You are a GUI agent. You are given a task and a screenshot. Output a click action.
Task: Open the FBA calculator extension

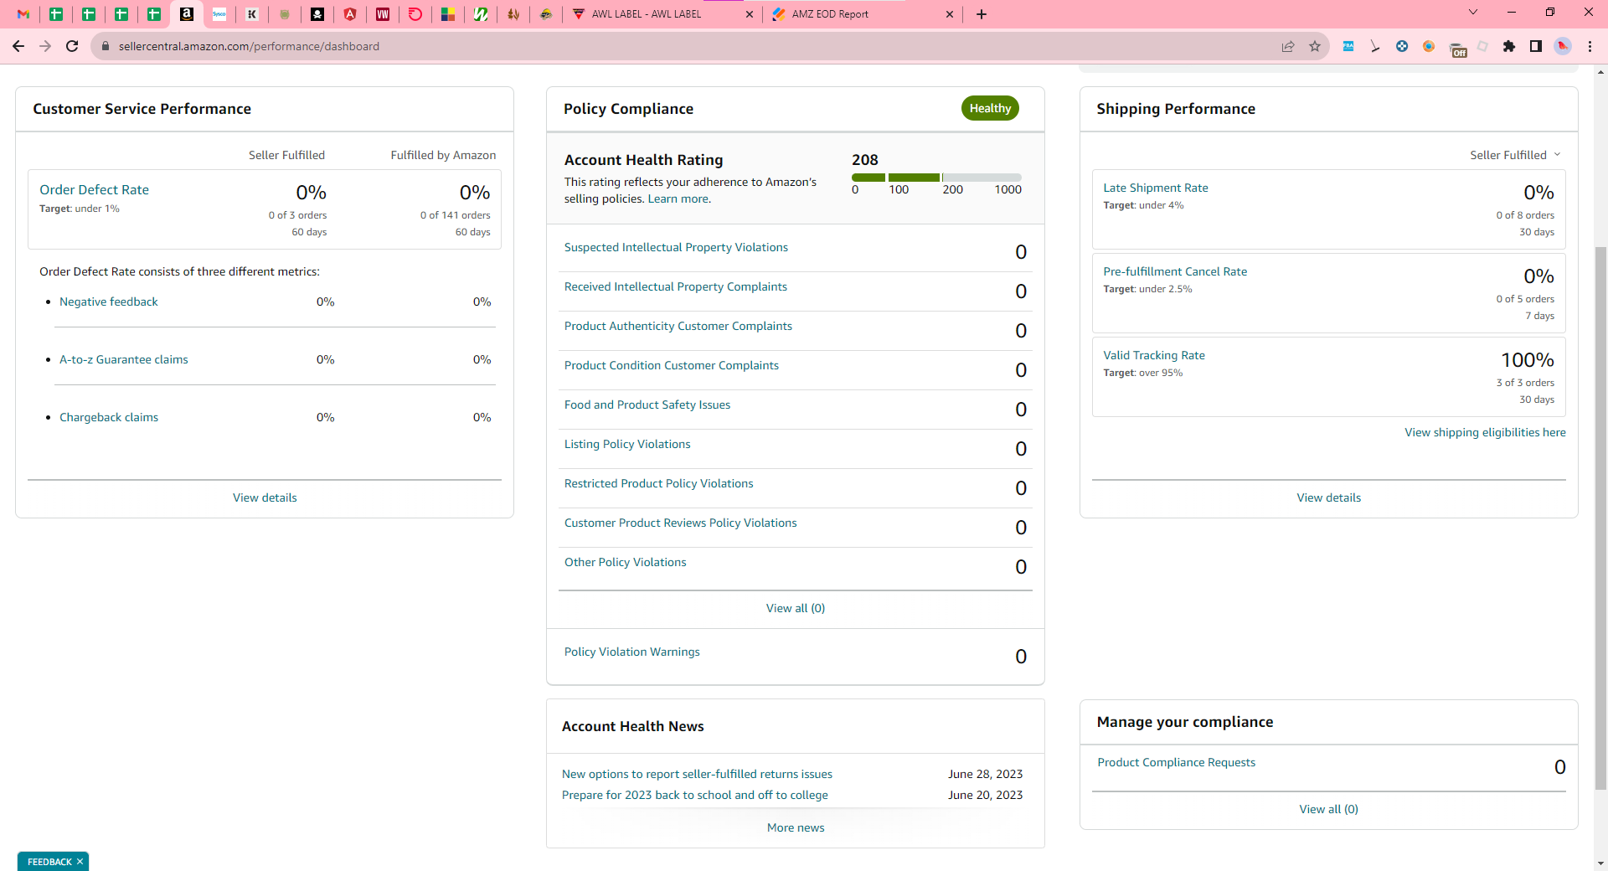(1348, 46)
